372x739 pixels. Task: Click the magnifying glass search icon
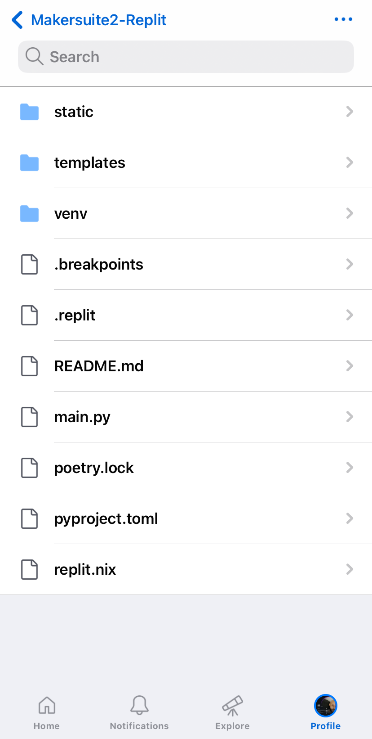click(34, 57)
